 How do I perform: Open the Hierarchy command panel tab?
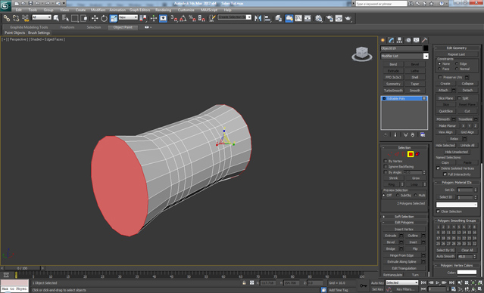[x=400, y=40]
